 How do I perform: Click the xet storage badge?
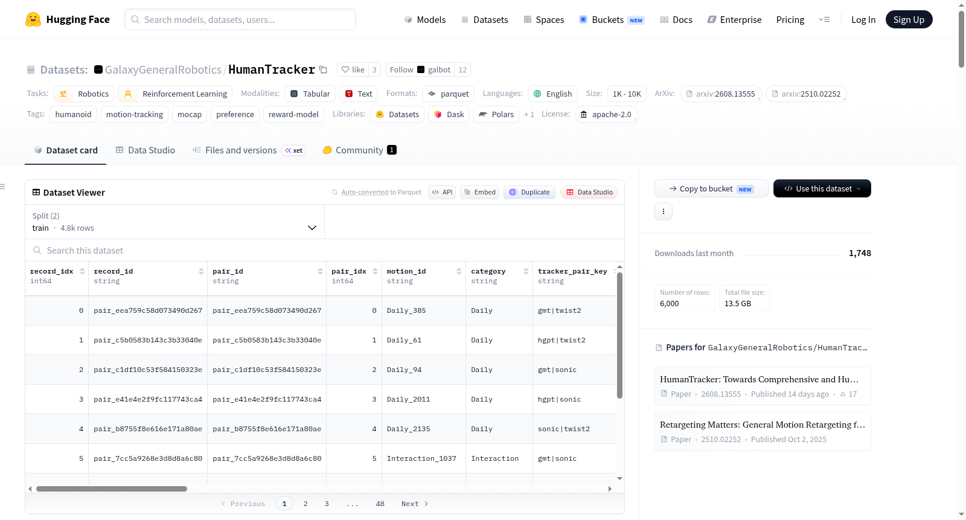pos(294,150)
